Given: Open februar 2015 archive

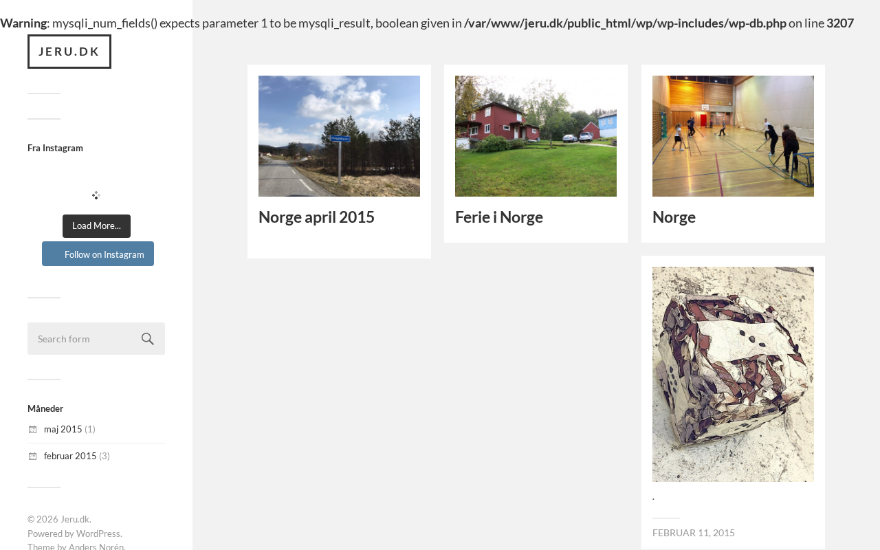Looking at the screenshot, I should [70, 456].
